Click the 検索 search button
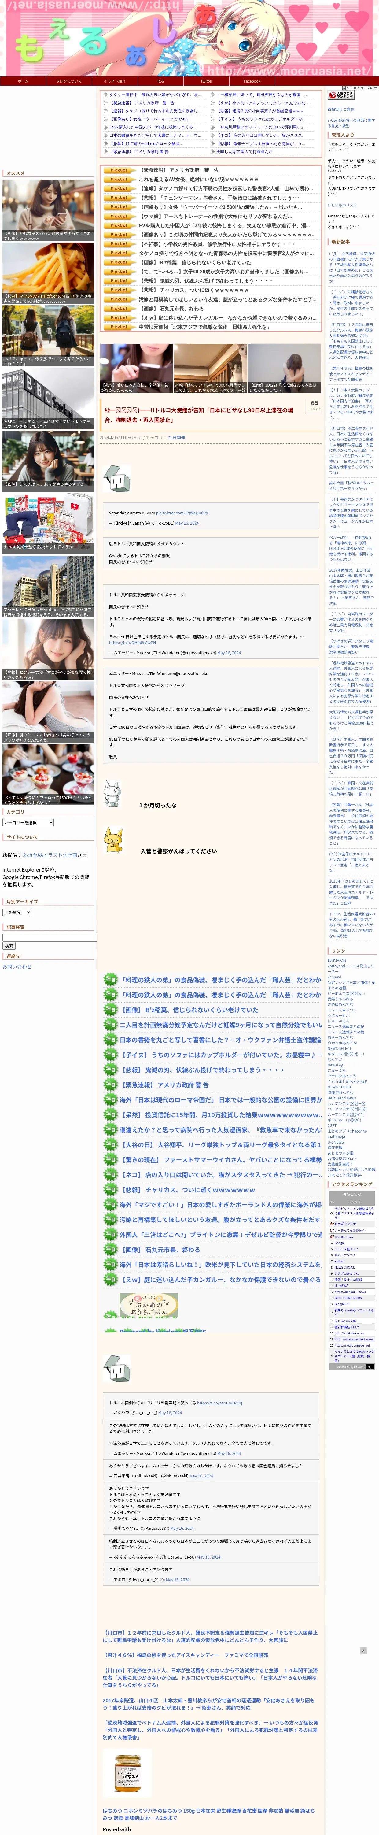The image size is (379, 1835). (x=9, y=946)
